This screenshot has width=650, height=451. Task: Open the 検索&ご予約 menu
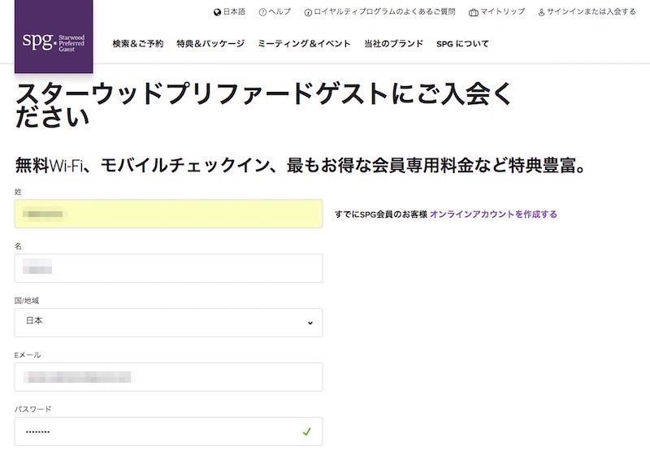(138, 44)
